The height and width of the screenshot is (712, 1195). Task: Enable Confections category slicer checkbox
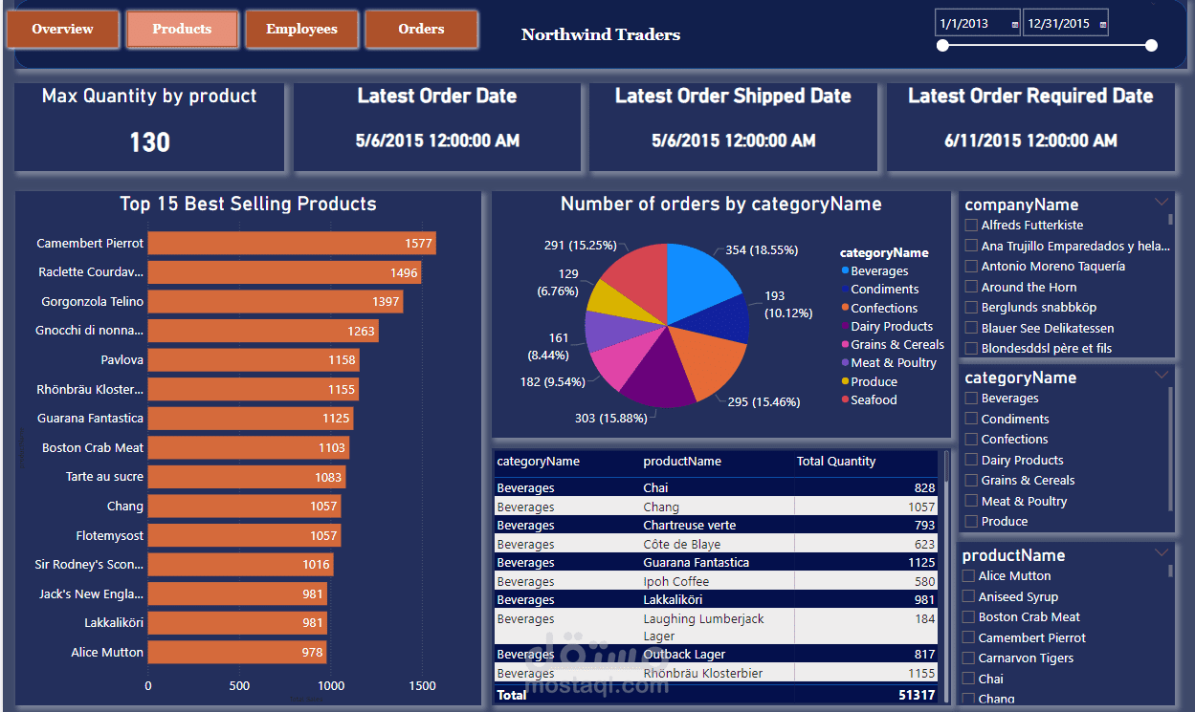click(x=971, y=440)
